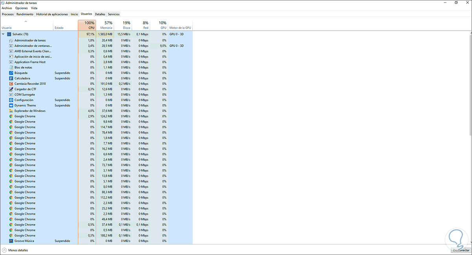The height and width of the screenshot is (255, 472).
Task: Click the Cargador de CTF icon
Action: click(11, 89)
